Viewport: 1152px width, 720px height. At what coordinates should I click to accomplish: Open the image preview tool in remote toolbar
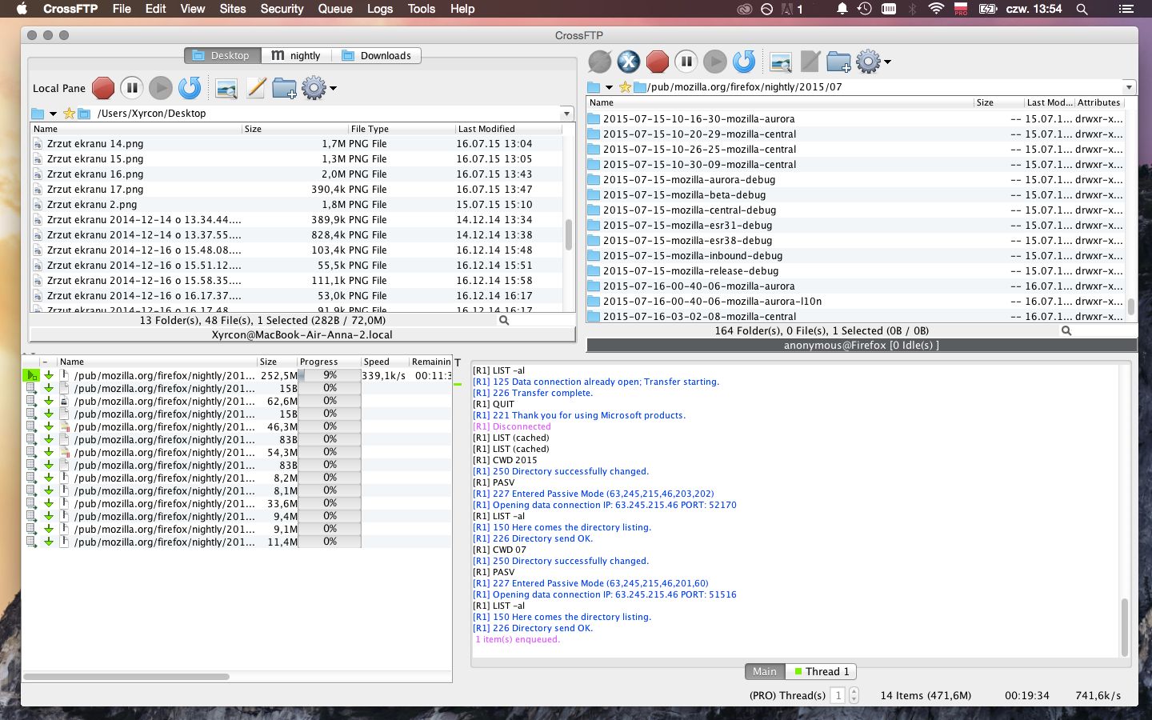pyautogui.click(x=781, y=62)
